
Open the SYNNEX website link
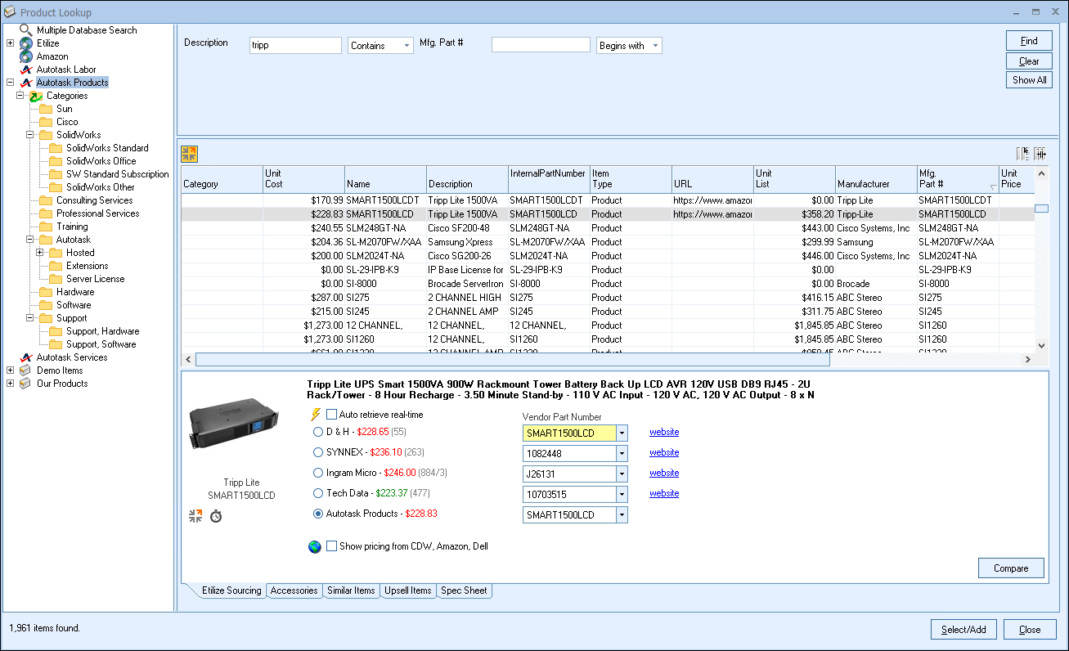664,452
